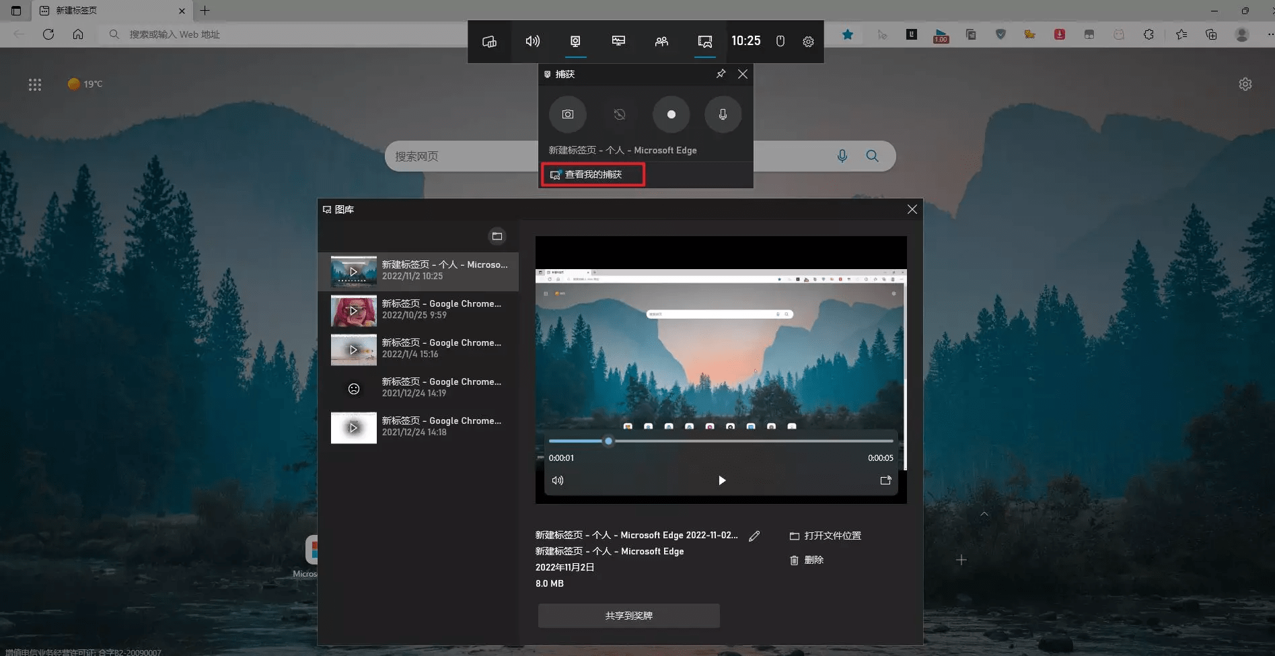
Task: Select the 新建标签页 browser tab
Action: coord(111,11)
